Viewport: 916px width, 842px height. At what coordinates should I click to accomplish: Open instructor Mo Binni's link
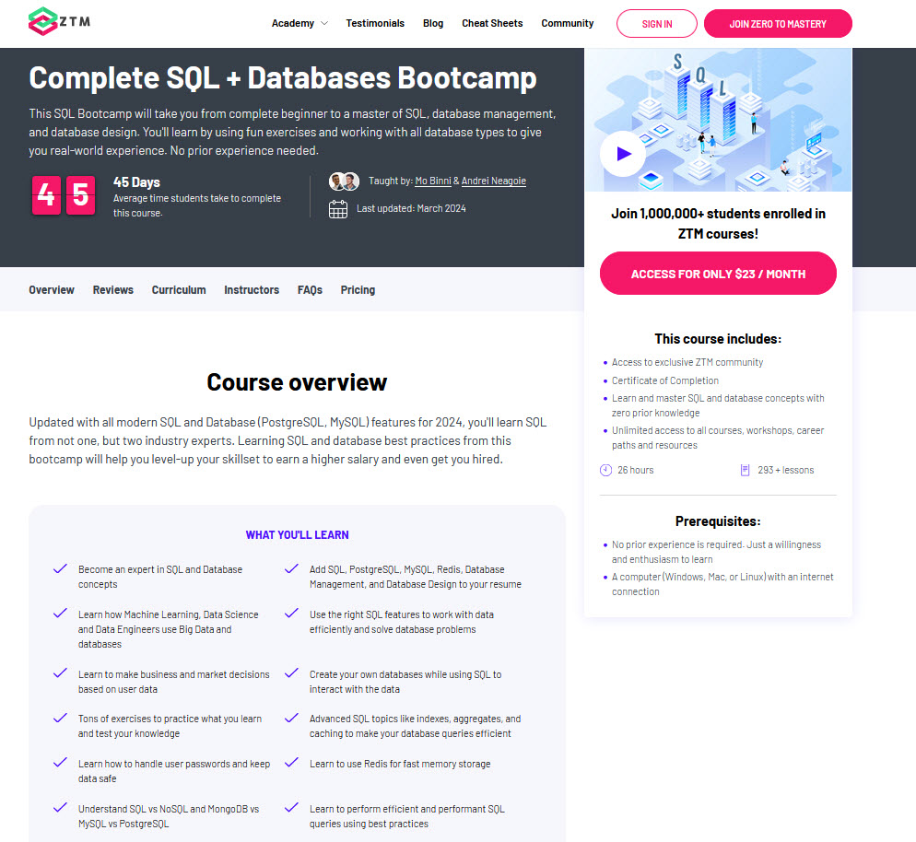[x=433, y=181]
